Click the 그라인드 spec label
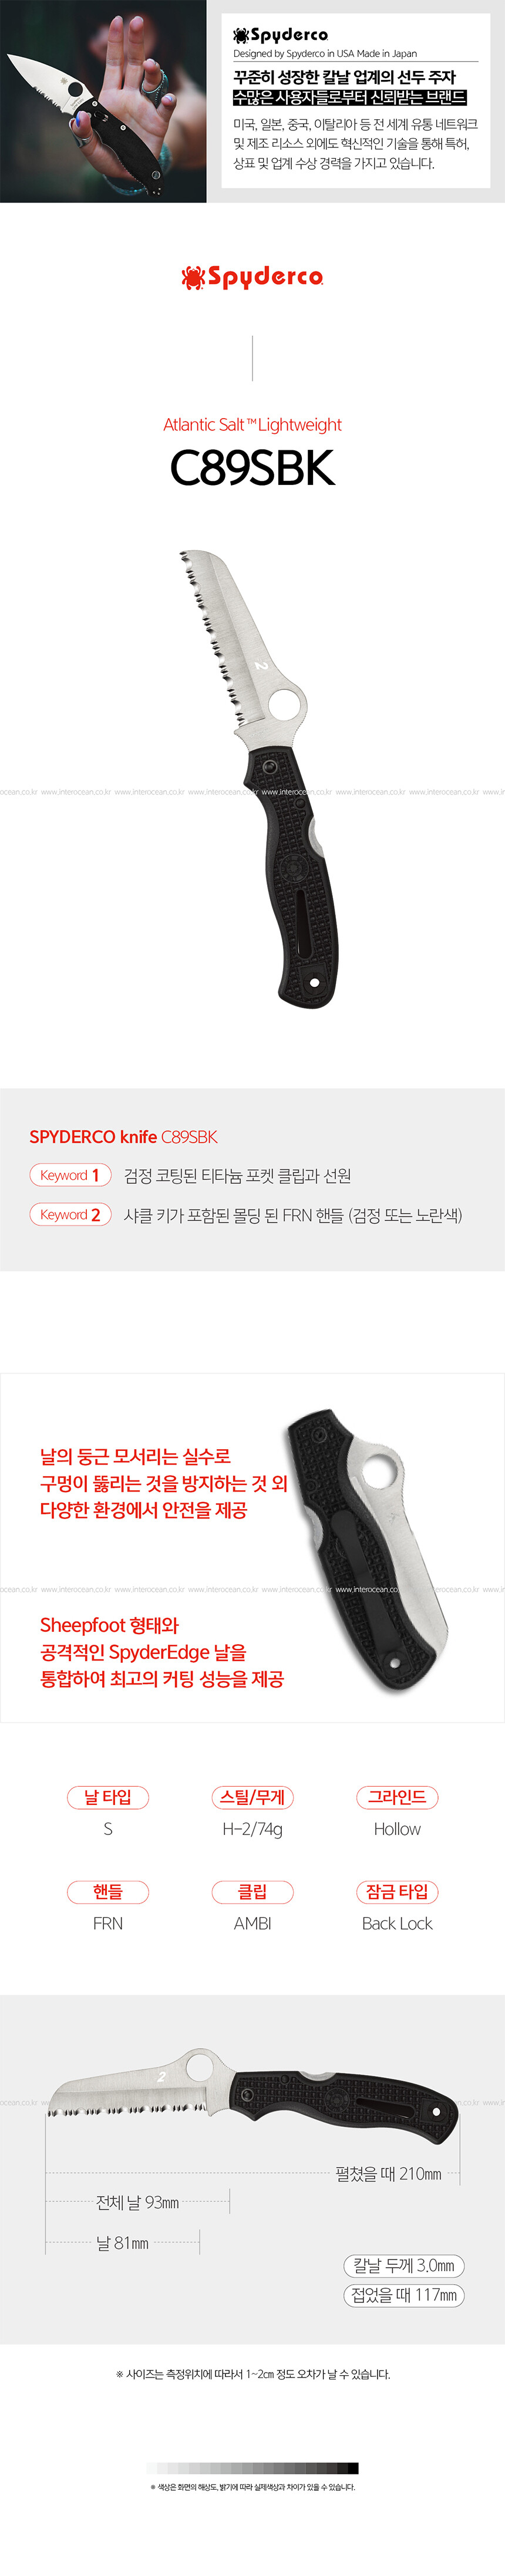This screenshot has width=505, height=2576. coord(397,1797)
